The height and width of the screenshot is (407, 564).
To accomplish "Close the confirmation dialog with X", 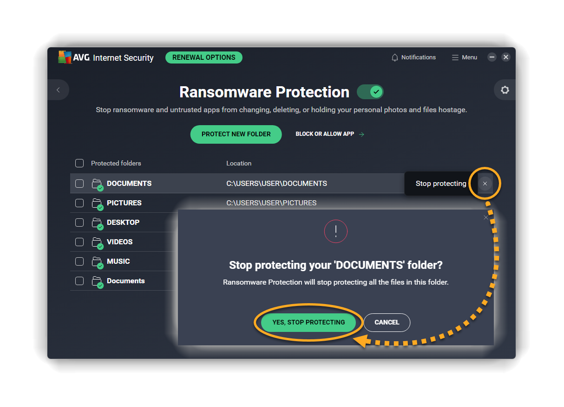I will tap(486, 217).
